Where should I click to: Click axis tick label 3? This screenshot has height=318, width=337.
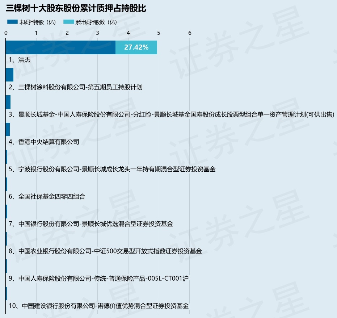point(98,33)
